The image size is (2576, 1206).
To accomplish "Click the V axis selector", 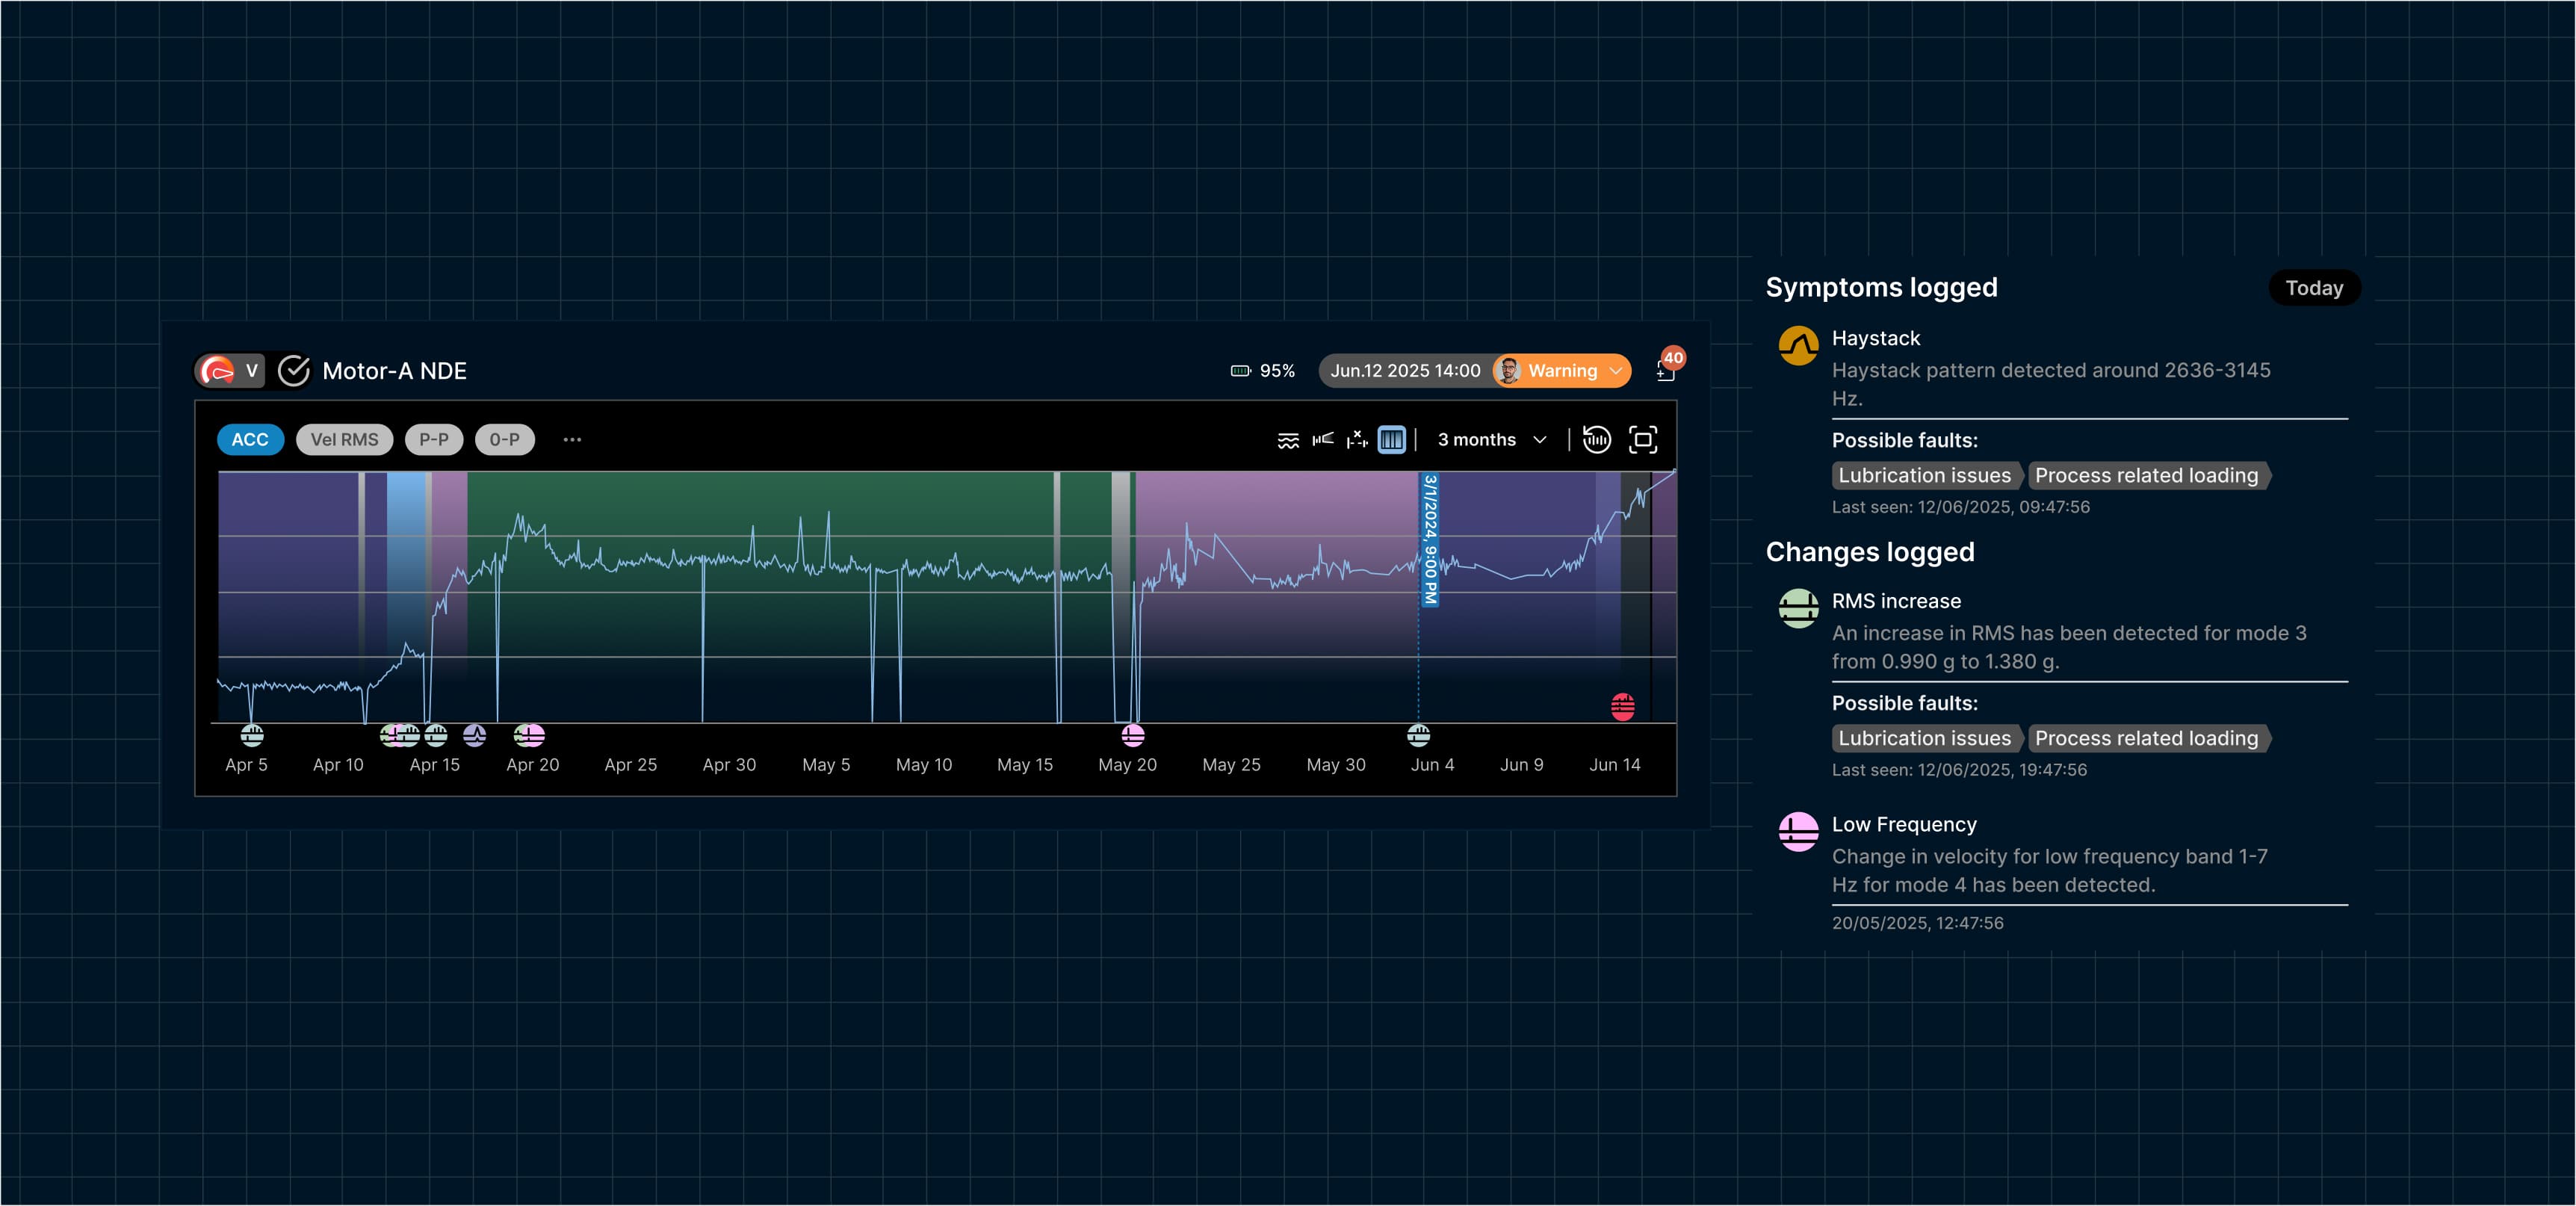I will pyautogui.click(x=251, y=371).
